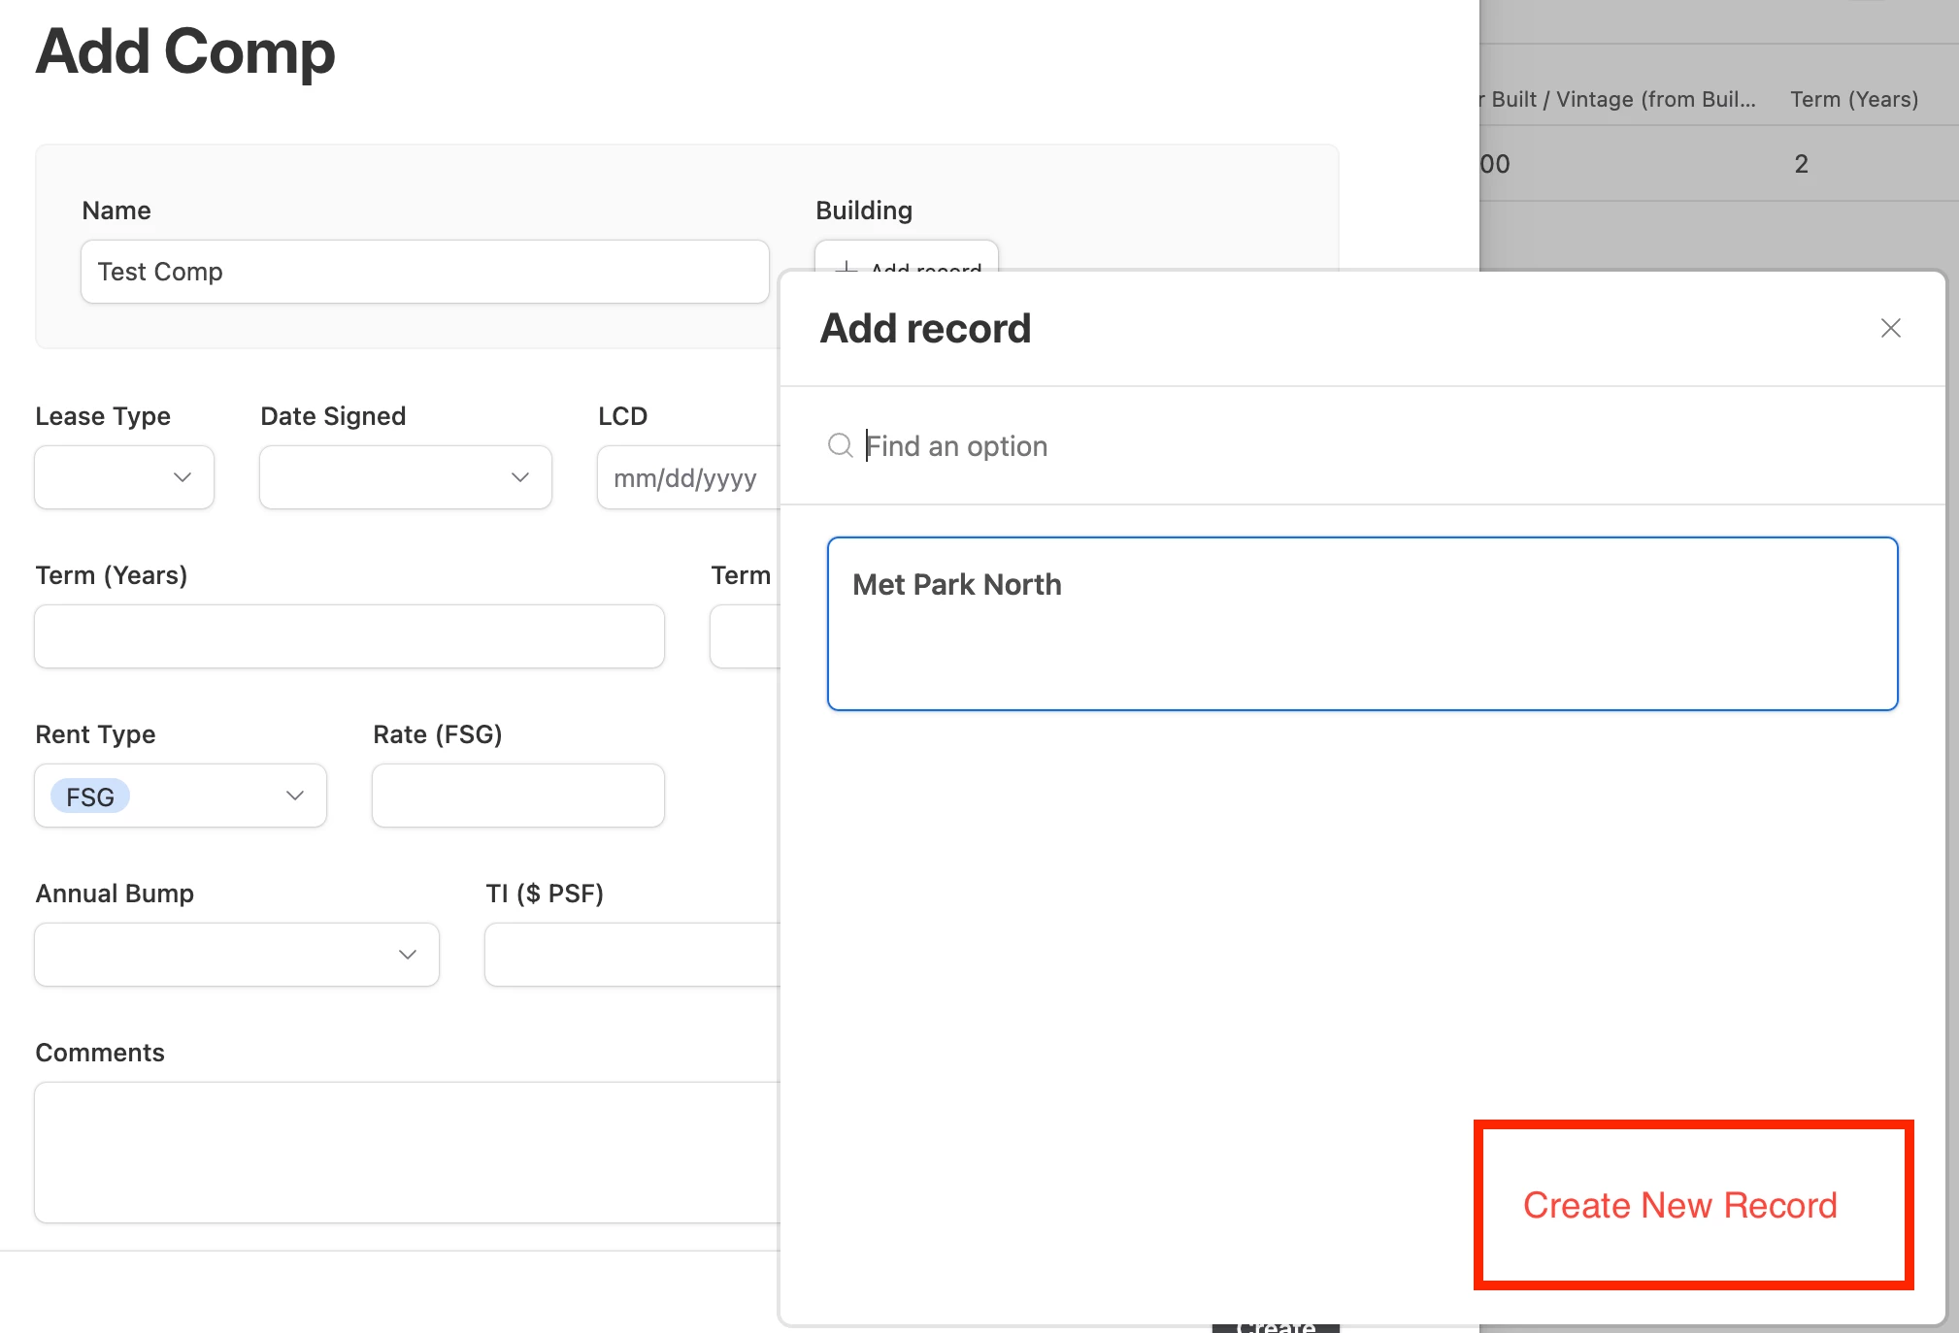Viewport: 1959px width, 1333px height.
Task: Click the Rate (FSG) input field
Action: pyautogui.click(x=517, y=796)
